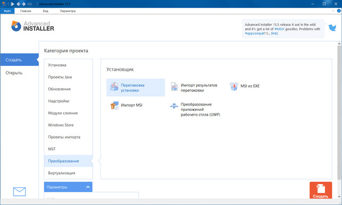Click the Перепаковка установки label

click(x=133, y=88)
